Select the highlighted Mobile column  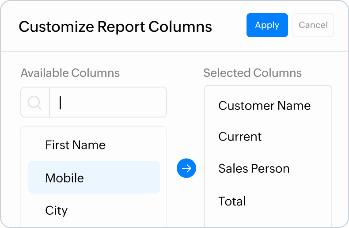(64, 178)
